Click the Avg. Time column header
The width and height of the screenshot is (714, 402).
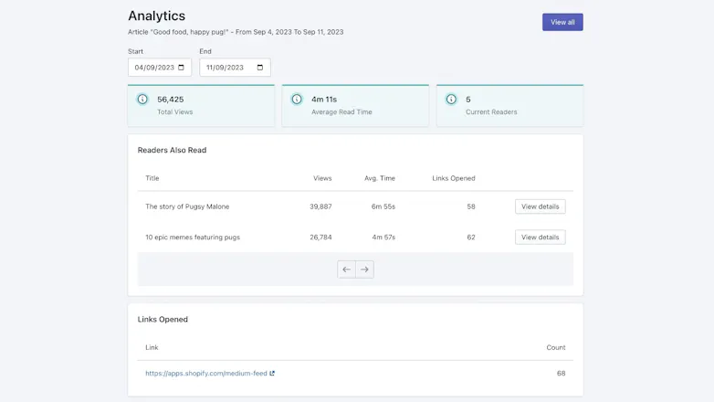click(x=380, y=178)
